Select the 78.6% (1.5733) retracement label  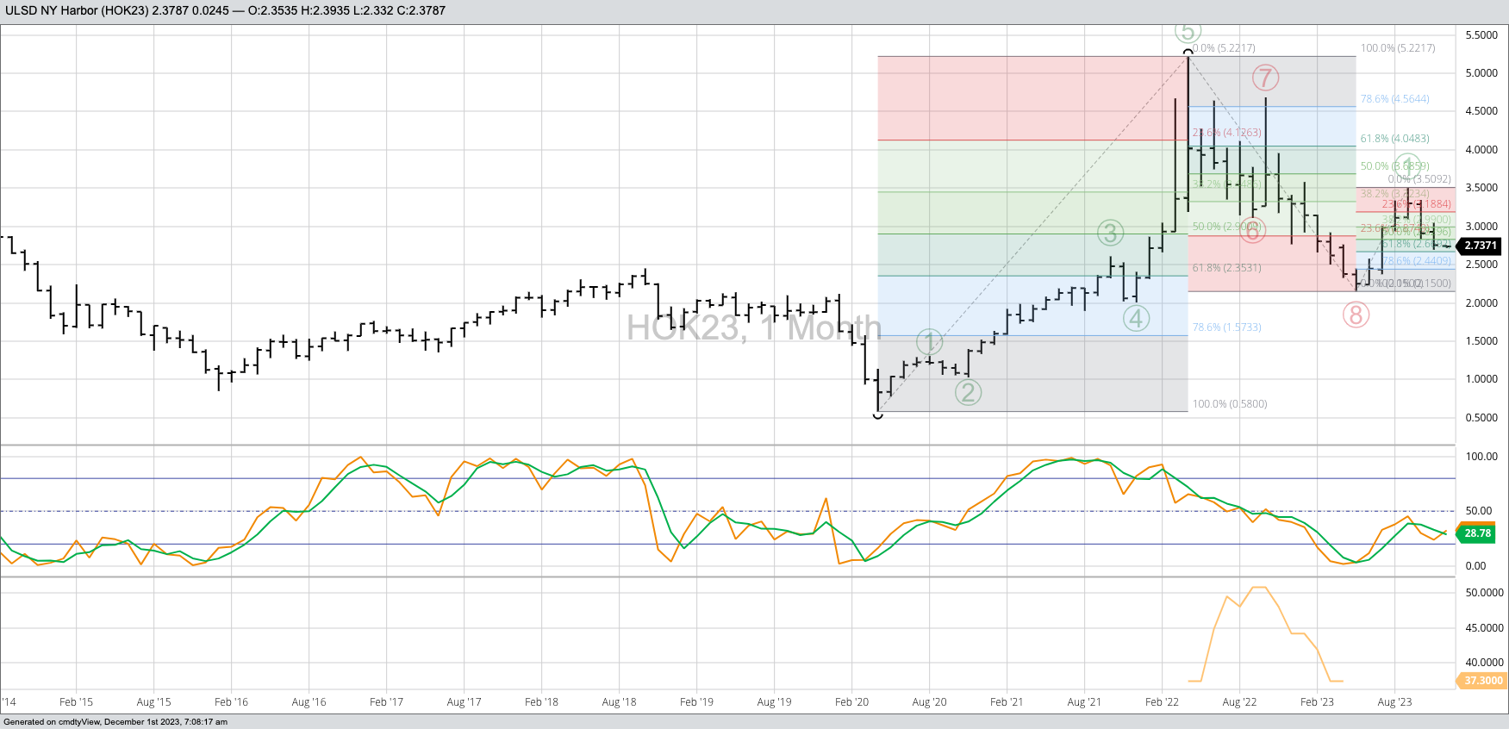(x=1226, y=327)
